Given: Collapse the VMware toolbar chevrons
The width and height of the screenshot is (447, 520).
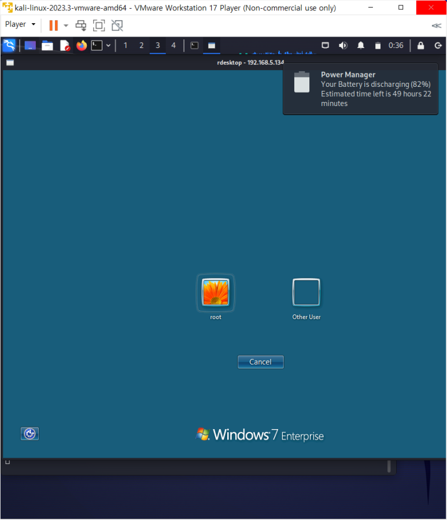Looking at the screenshot, I should pyautogui.click(x=437, y=25).
